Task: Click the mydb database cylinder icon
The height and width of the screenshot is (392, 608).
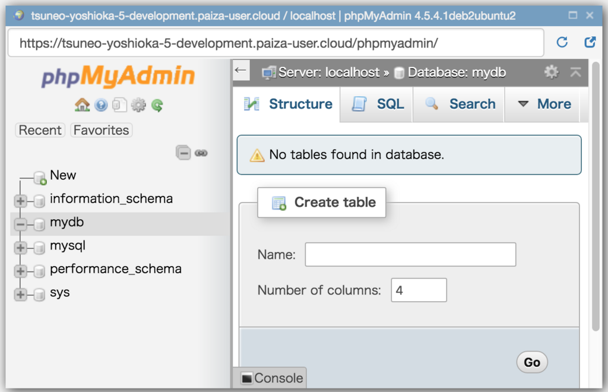Action: 39,224
